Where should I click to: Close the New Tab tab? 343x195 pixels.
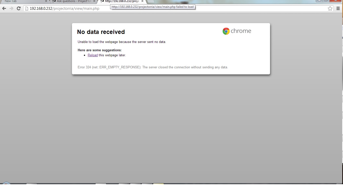pyautogui.click(x=46, y=1)
